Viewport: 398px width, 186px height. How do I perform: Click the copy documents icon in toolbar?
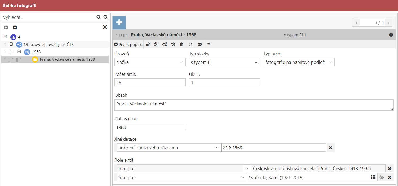click(156, 45)
